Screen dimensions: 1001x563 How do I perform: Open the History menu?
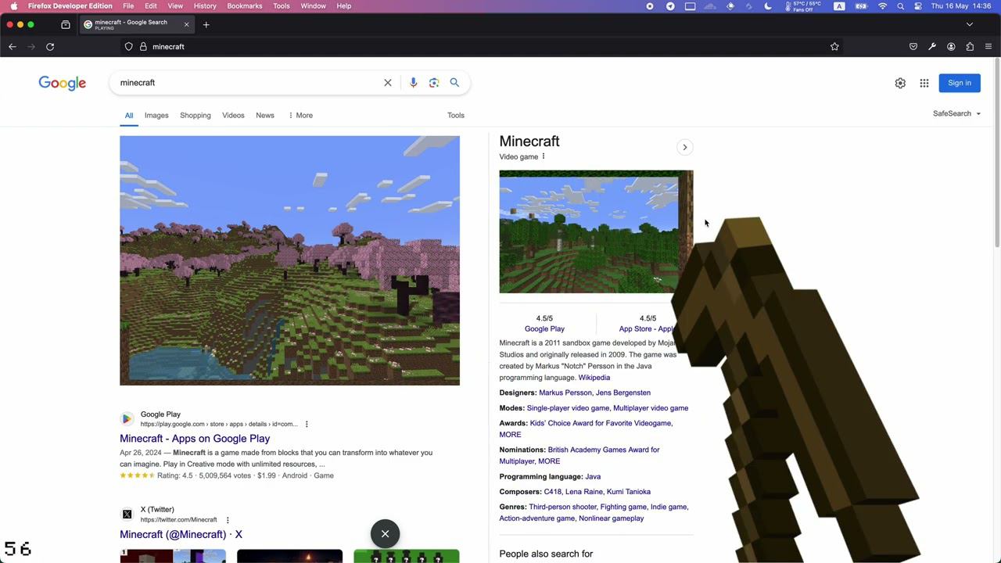pyautogui.click(x=205, y=6)
